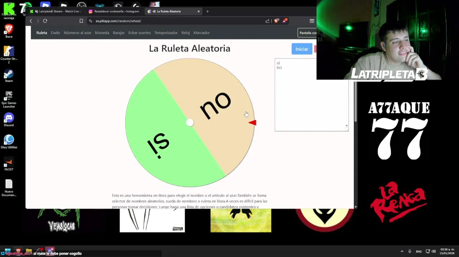Screen dimensions: 459x257
Task: Open the Discord desktop shortcut
Action: (x=9, y=120)
